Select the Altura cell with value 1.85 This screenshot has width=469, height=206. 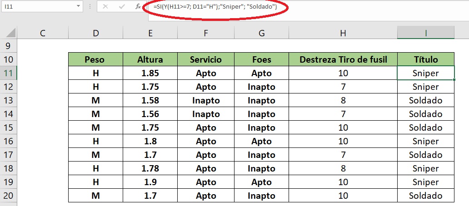pyautogui.click(x=150, y=73)
